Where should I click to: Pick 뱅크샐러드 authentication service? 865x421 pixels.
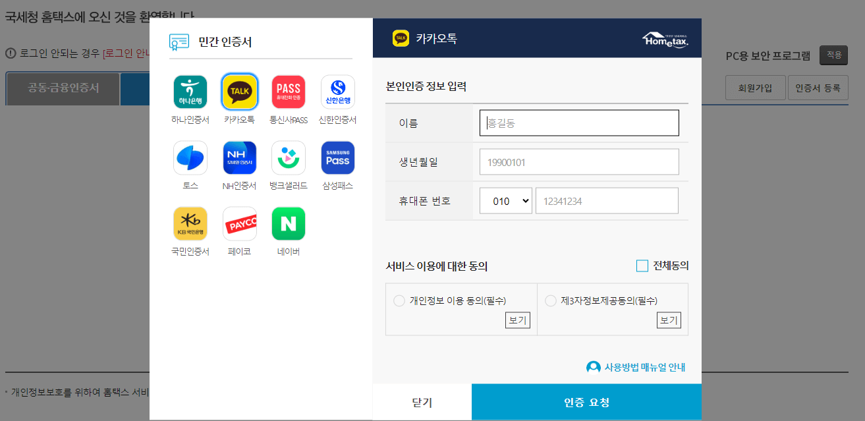click(x=288, y=157)
